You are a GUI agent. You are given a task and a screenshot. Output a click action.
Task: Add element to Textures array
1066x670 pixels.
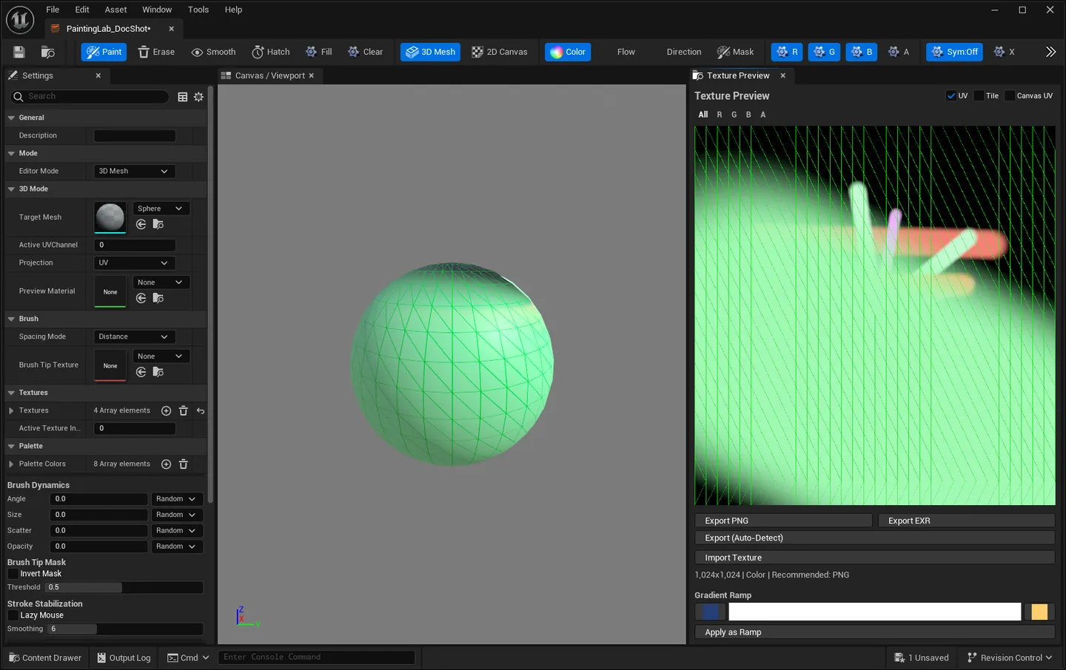[x=166, y=410]
